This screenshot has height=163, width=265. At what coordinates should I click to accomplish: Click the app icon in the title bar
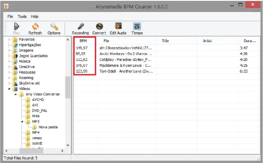pyautogui.click(x=6, y=6)
